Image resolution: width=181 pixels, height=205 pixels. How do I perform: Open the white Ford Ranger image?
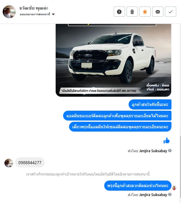[x=113, y=60]
